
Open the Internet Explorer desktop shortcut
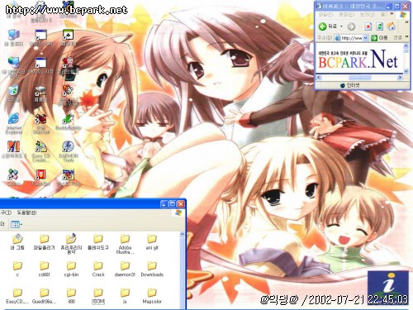pos(13,123)
